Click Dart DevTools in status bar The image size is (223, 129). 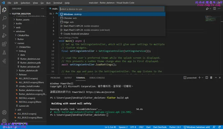(x=160, y=127)
